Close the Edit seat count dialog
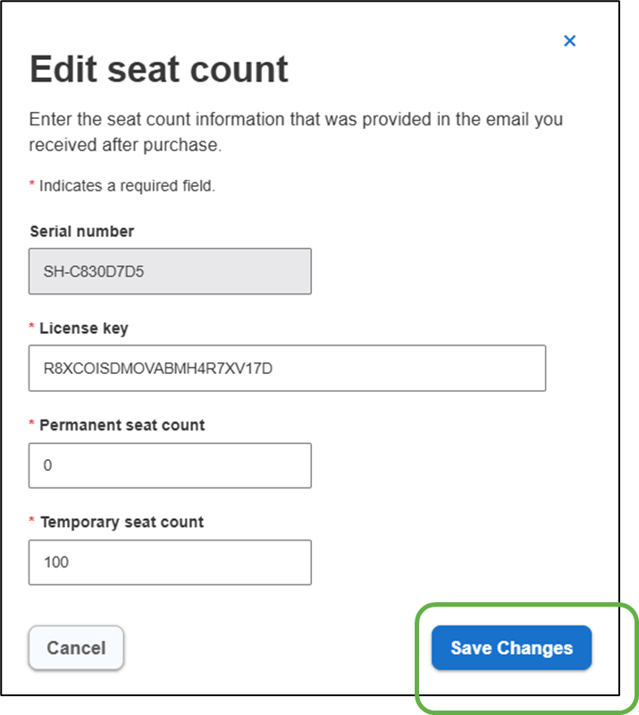 (x=569, y=40)
